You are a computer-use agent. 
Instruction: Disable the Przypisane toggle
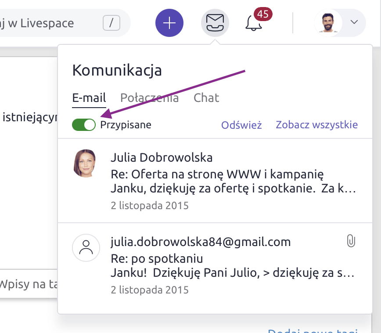pos(83,125)
